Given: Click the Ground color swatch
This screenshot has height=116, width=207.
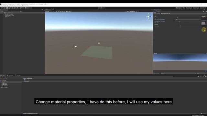Looking at the screenshot, I should (x=203, y=24).
